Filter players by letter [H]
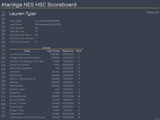This screenshot has width=160, height=120. point(3,46)
